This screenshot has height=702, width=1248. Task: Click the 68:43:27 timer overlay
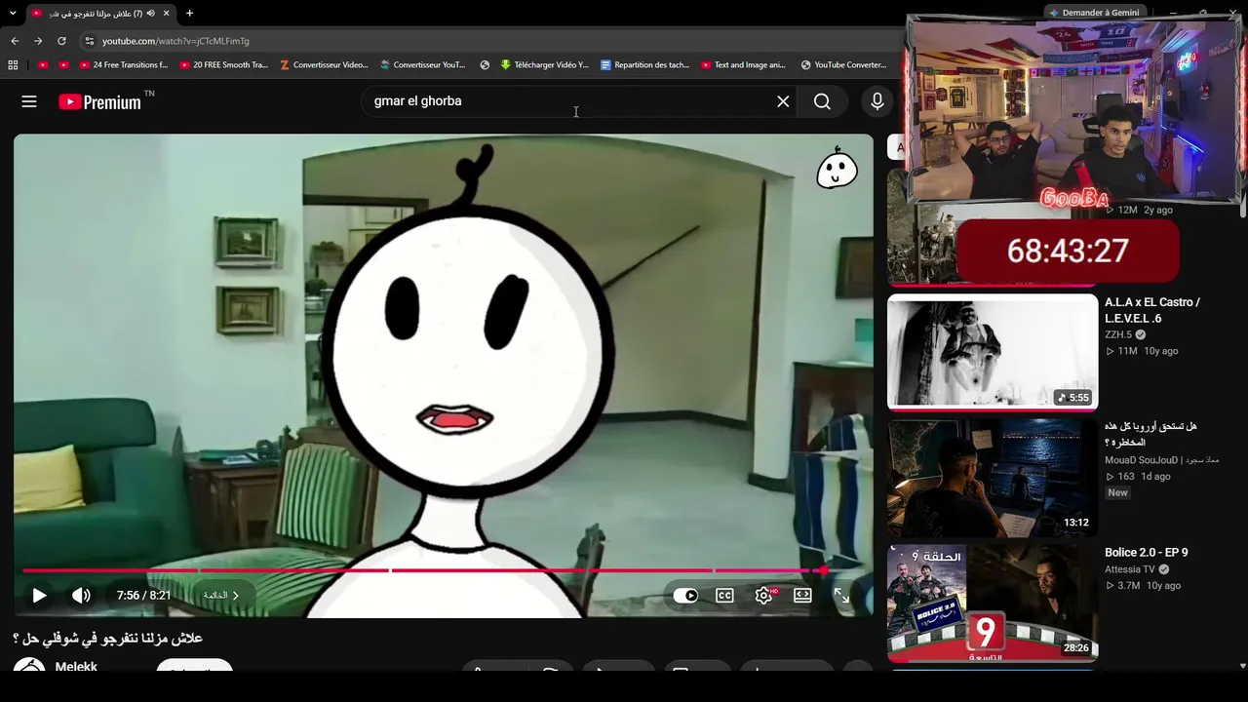coord(1068,251)
